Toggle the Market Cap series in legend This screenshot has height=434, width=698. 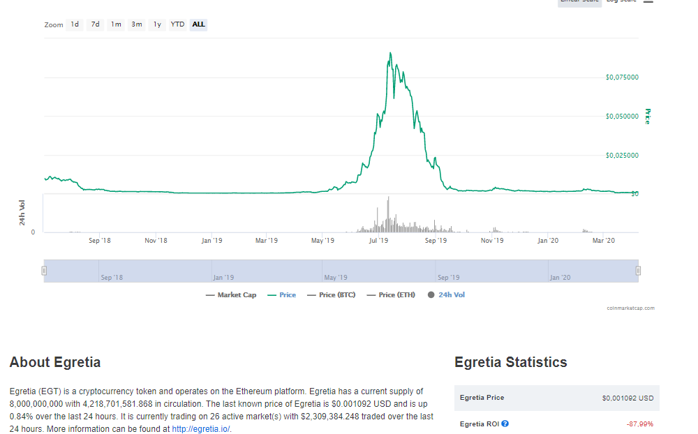[x=231, y=295]
